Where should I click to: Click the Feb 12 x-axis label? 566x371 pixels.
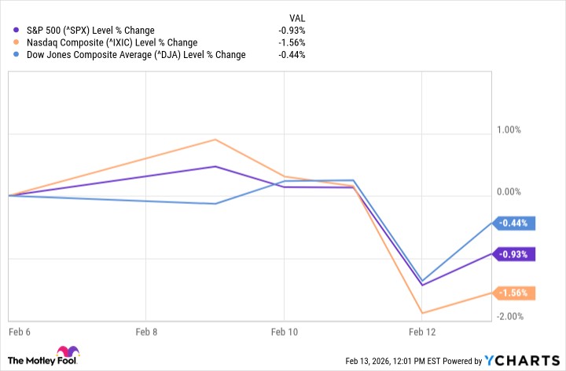423,333
